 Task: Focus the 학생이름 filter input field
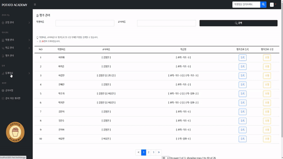click(x=85, y=23)
